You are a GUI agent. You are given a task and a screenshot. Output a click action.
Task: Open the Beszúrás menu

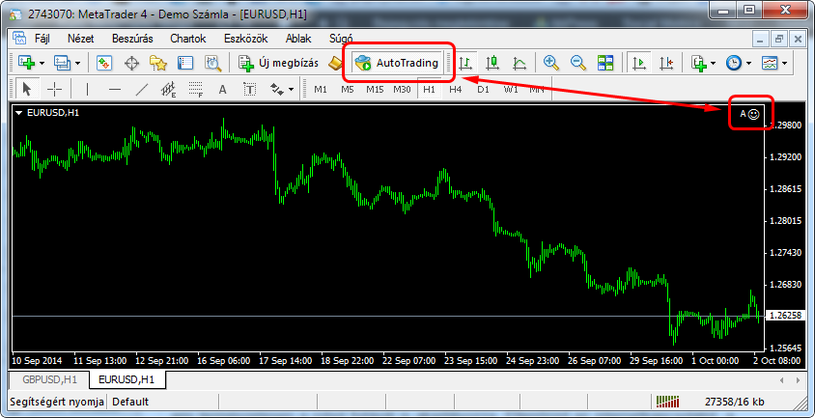(132, 39)
